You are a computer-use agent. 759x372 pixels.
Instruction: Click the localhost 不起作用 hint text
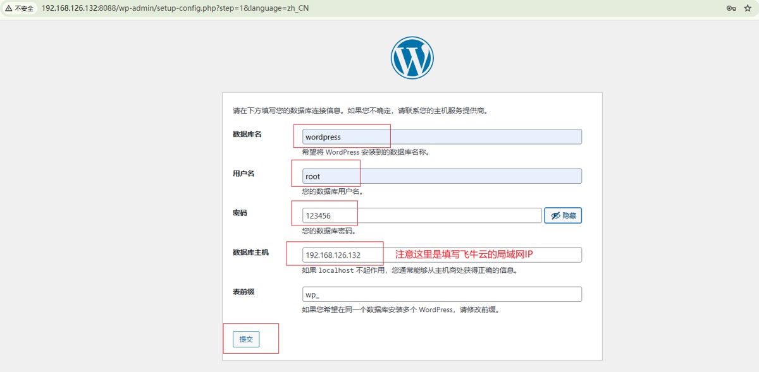coord(409,270)
